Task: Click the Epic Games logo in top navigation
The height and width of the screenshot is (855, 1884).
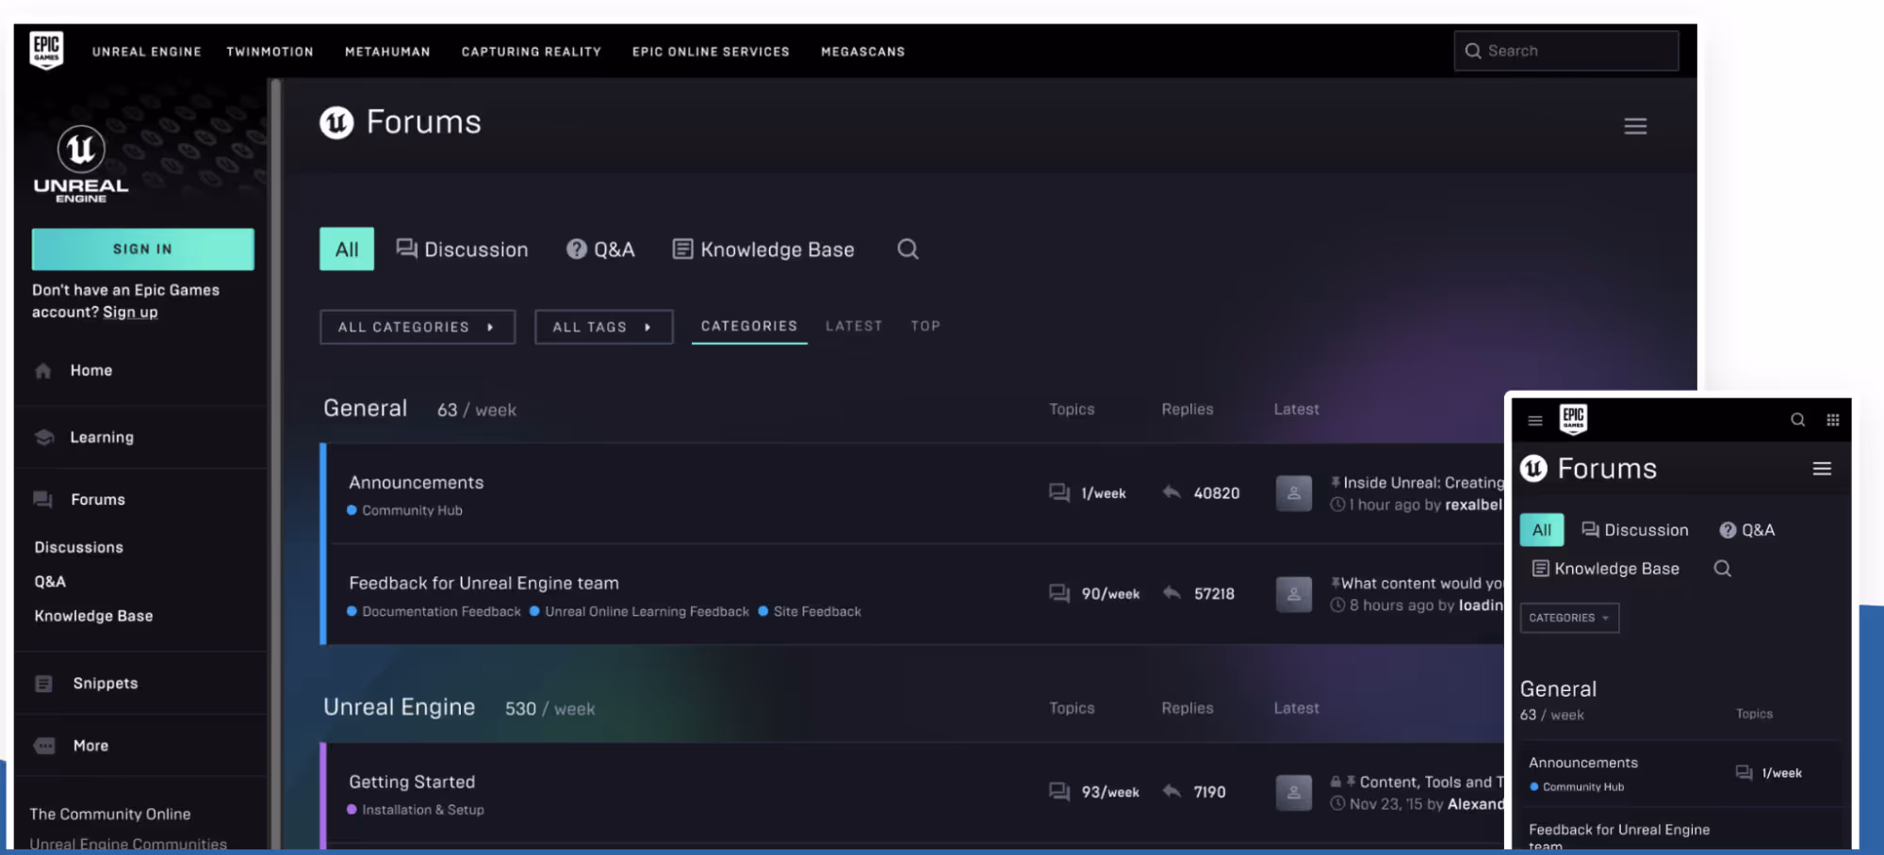Action: [46, 50]
